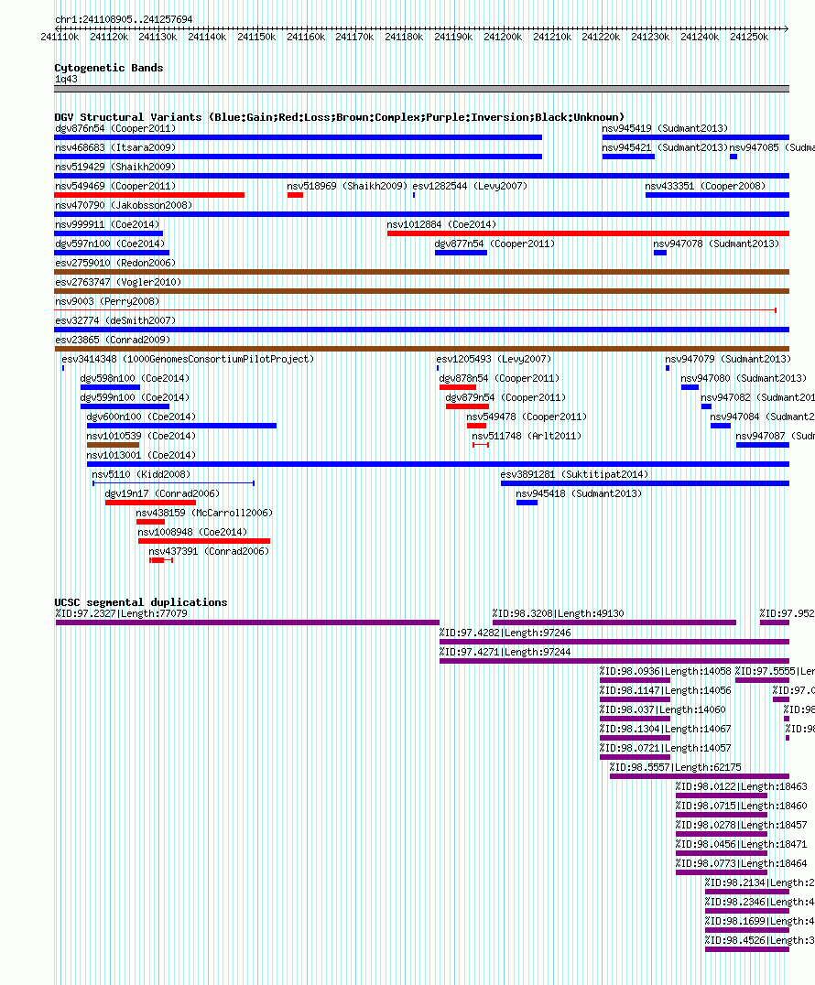Click nsv1008948 (Coe2014) label
The width and height of the screenshot is (815, 985).
point(192,532)
